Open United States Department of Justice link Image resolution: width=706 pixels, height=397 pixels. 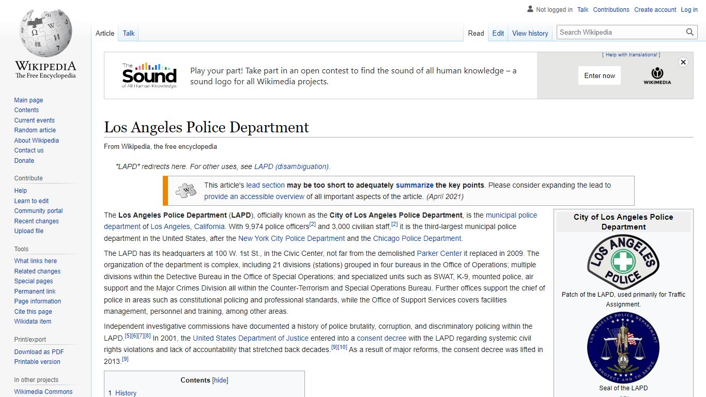251,338
